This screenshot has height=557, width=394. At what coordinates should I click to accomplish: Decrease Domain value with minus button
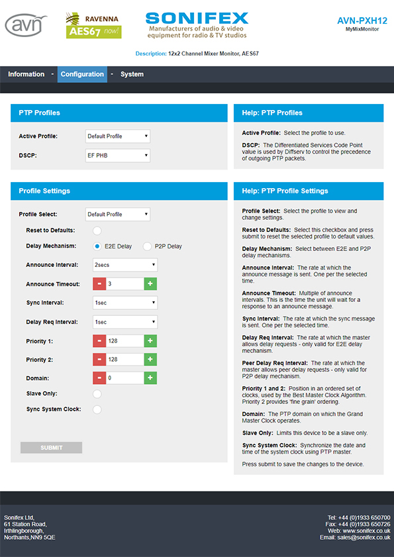[99, 378]
